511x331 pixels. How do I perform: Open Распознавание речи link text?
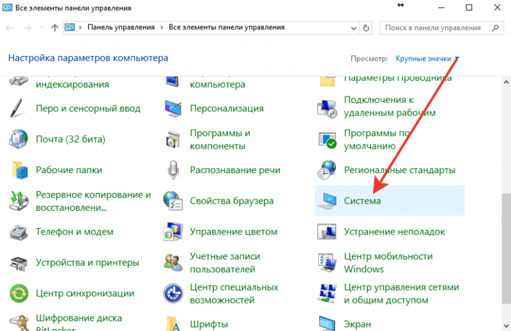tap(235, 170)
